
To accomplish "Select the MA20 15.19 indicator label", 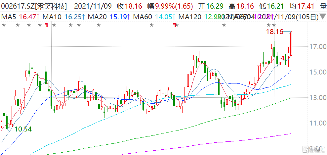I will pyautogui.click(x=109, y=17).
